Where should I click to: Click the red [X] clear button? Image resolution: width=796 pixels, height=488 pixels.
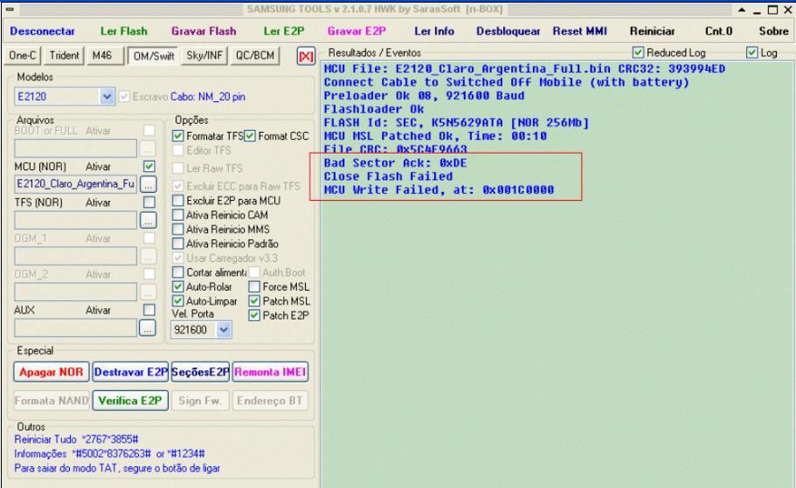click(306, 56)
